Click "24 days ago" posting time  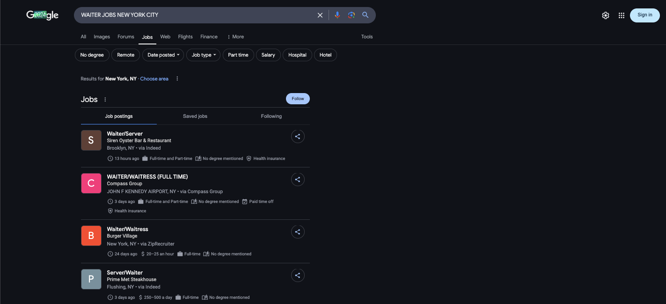point(126,254)
